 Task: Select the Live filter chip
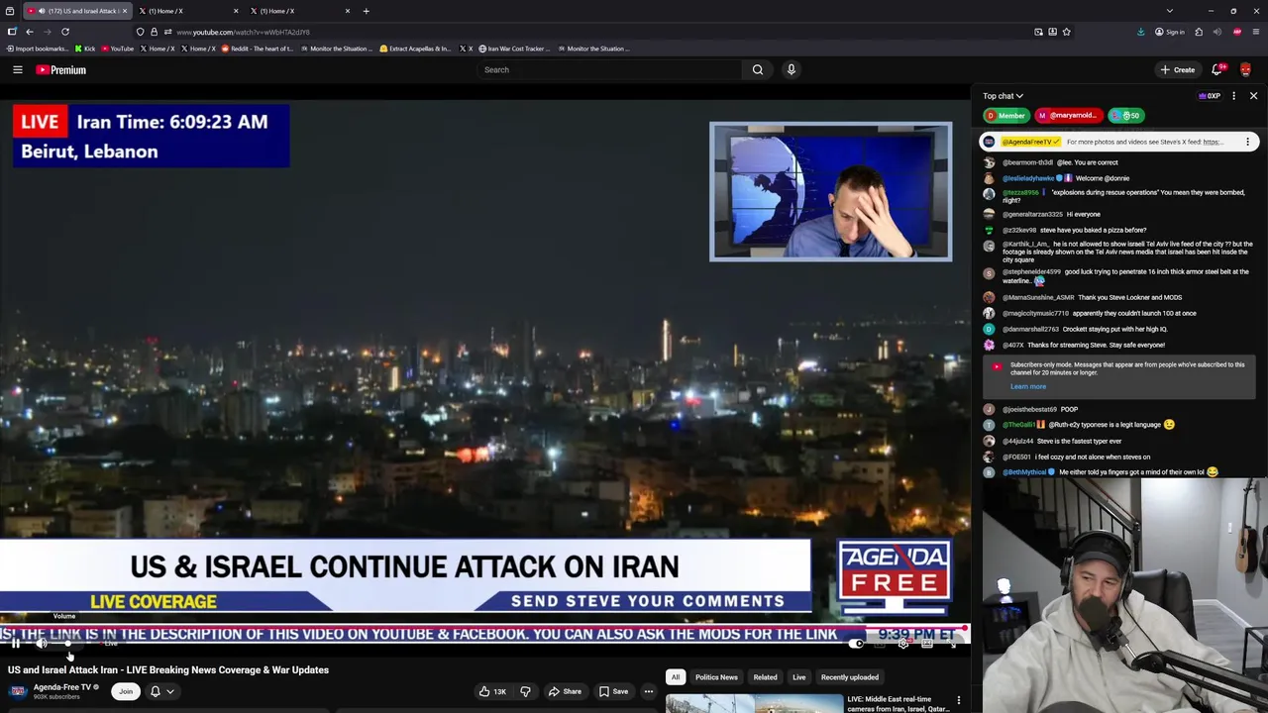click(798, 677)
